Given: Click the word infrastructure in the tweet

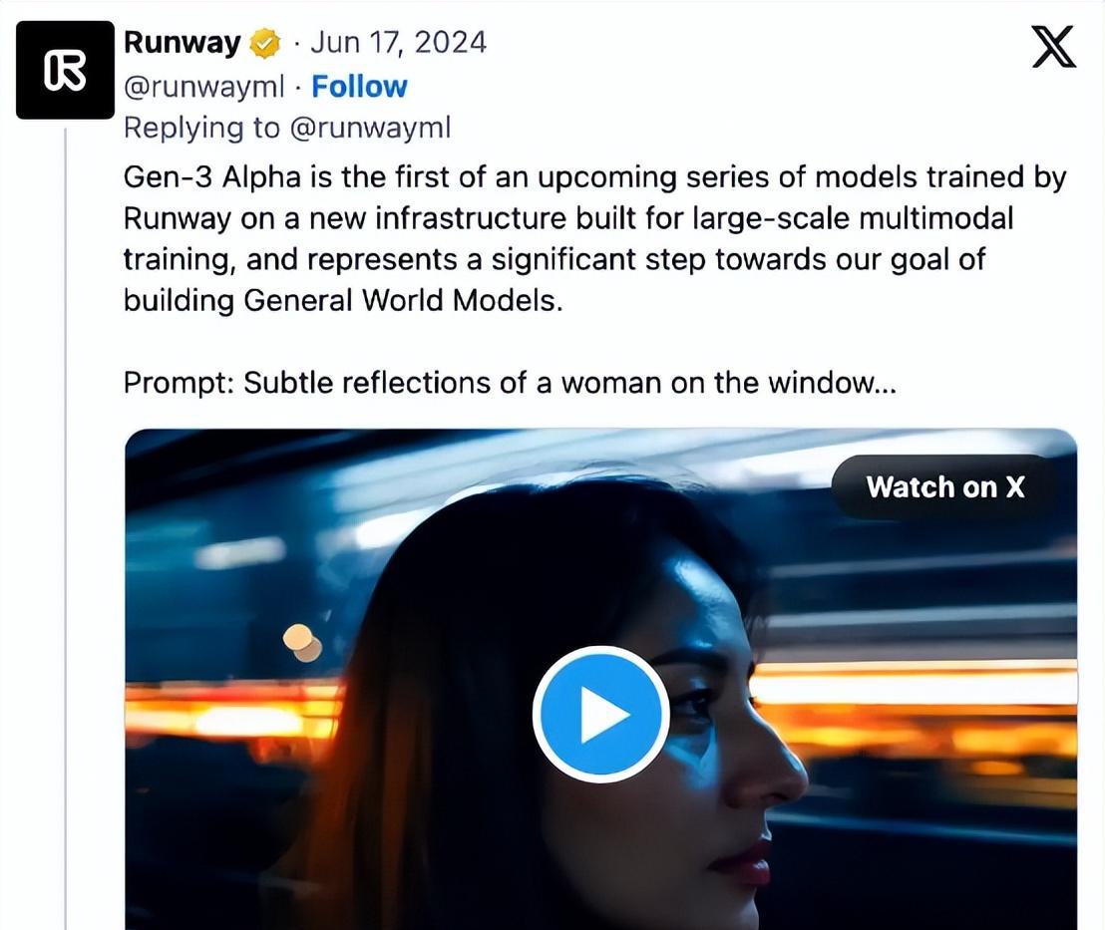Looking at the screenshot, I should pyautogui.click(x=471, y=218).
